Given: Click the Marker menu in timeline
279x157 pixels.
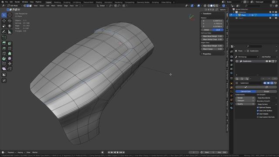Looking at the screenshot, I should pyautogui.click(x=35, y=153).
